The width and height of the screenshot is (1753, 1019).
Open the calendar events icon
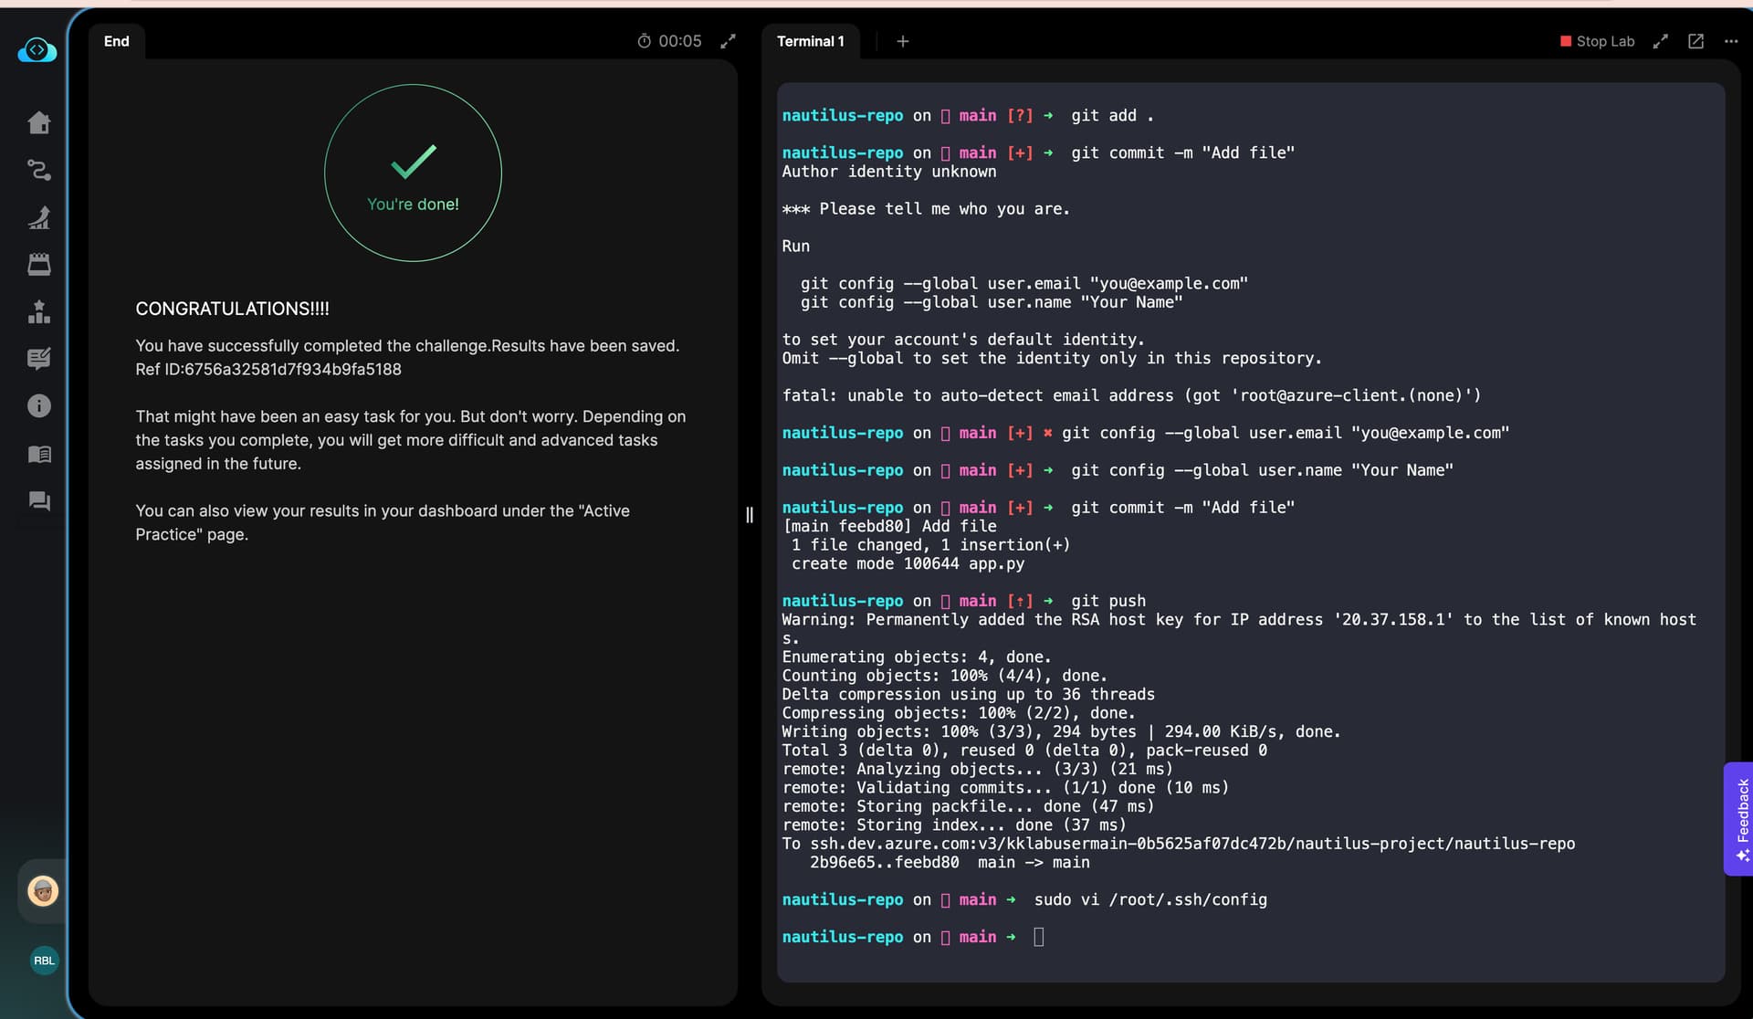pos(38,265)
